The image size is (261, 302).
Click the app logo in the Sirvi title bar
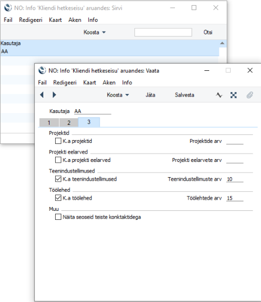pyautogui.click(x=8, y=8)
